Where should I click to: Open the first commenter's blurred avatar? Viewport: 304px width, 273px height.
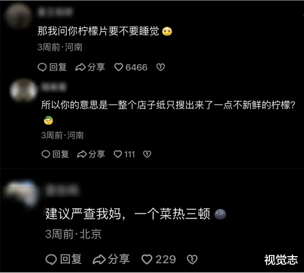coord(18,15)
